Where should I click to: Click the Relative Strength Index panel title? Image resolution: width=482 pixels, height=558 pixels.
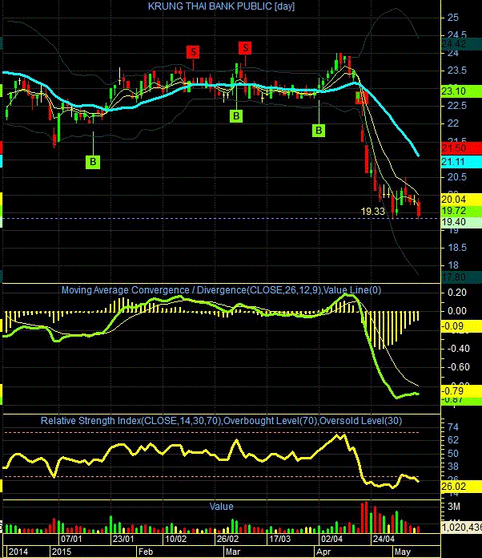coord(221,421)
